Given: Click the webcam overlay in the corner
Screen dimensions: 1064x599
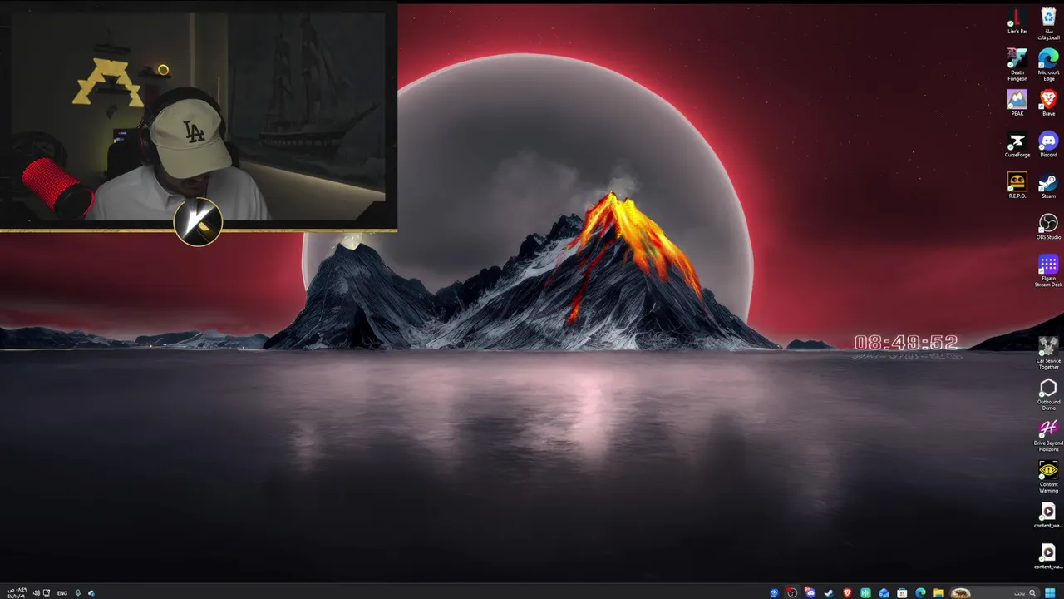Looking at the screenshot, I should (199, 116).
